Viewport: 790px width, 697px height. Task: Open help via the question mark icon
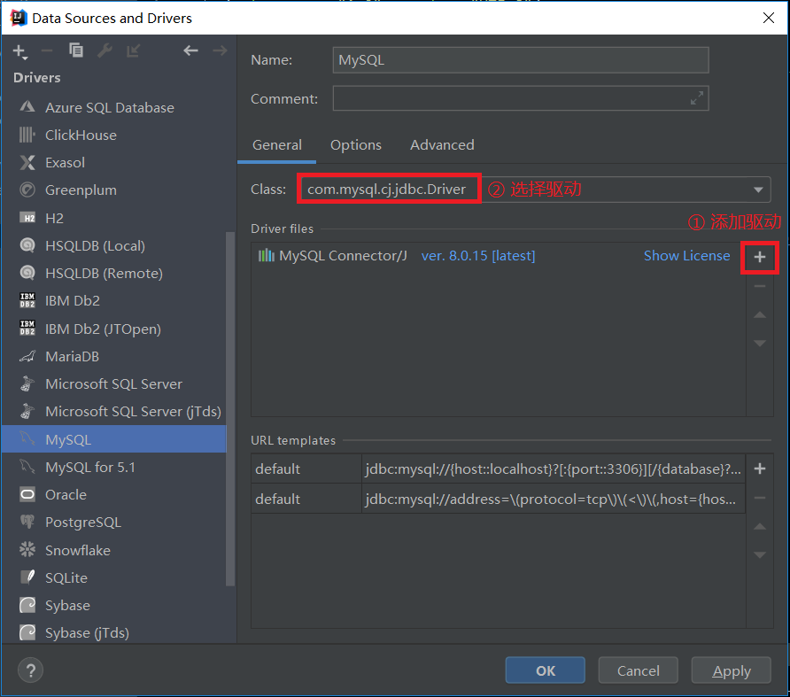[x=30, y=670]
